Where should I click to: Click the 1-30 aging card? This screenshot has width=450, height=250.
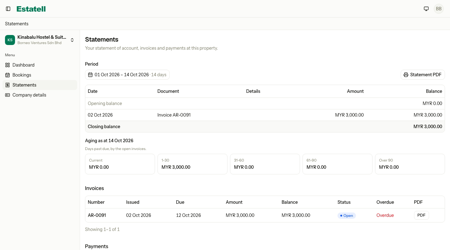[x=192, y=164]
